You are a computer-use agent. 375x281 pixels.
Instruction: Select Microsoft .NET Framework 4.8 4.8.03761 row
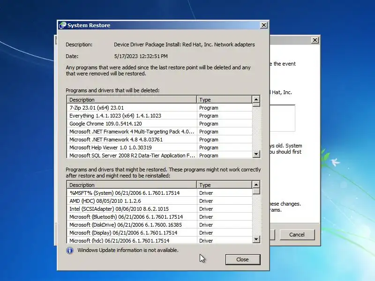point(160,140)
